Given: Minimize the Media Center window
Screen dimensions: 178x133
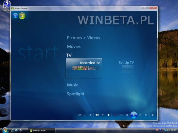Looking at the screenshot, I should point(143,8).
